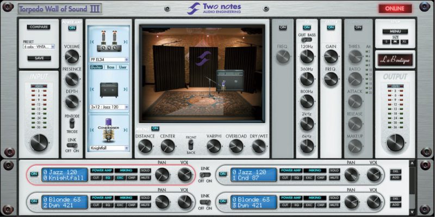Solo the Jazz 120 Knightfall channel
The image size is (435, 217).
point(145,170)
